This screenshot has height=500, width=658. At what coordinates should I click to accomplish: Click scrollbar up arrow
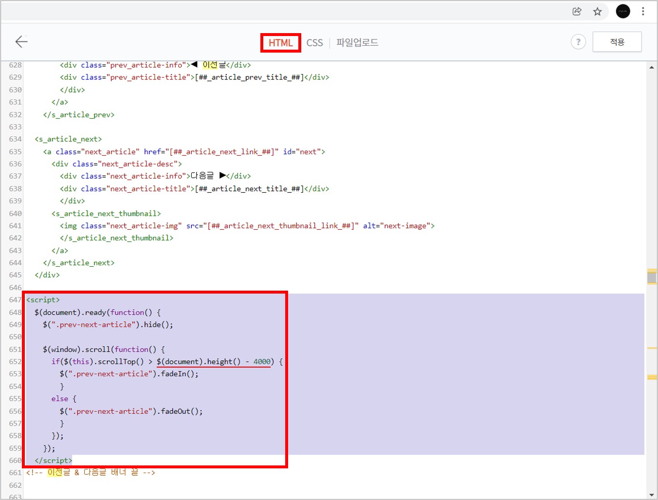652,67
